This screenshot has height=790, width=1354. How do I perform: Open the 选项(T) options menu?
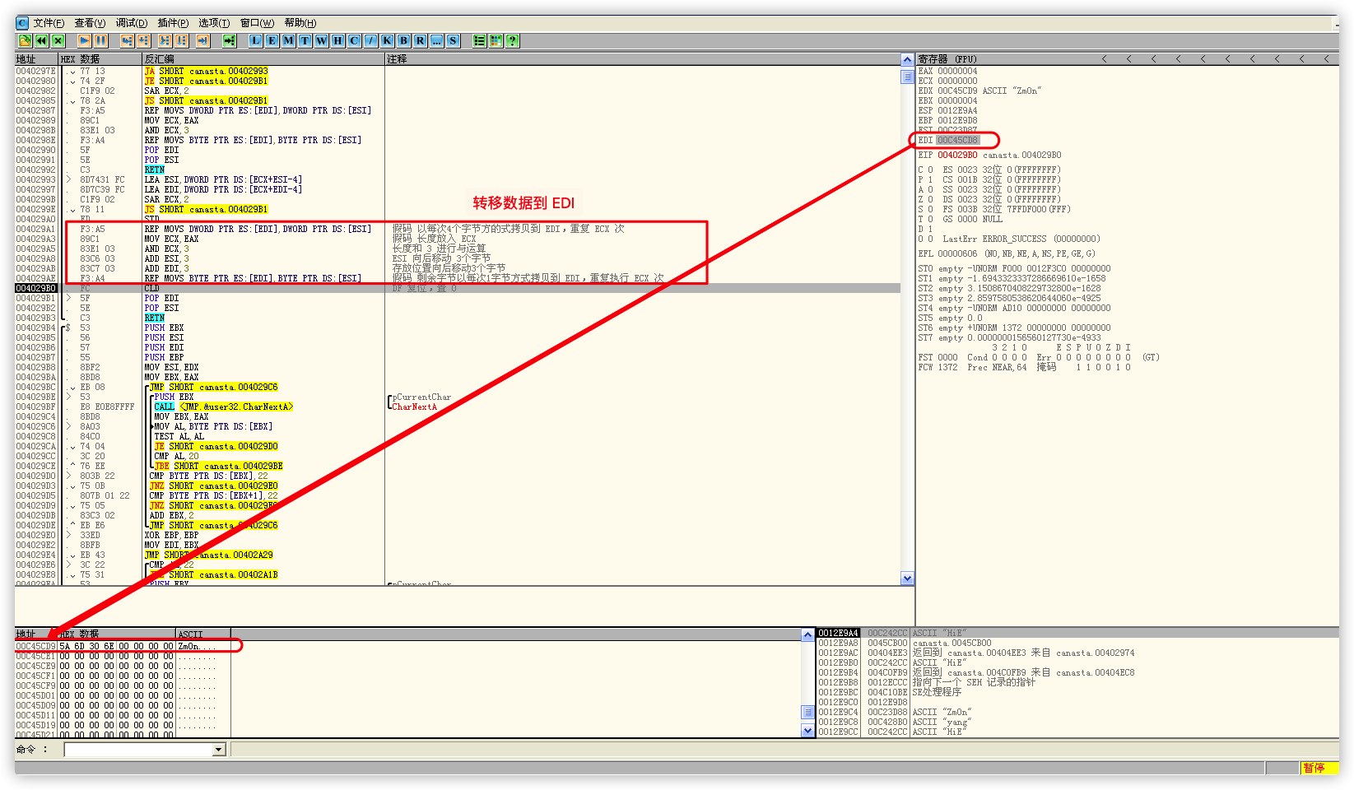pyautogui.click(x=214, y=23)
